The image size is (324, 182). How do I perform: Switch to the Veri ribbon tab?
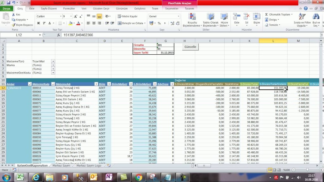tap(84, 9)
